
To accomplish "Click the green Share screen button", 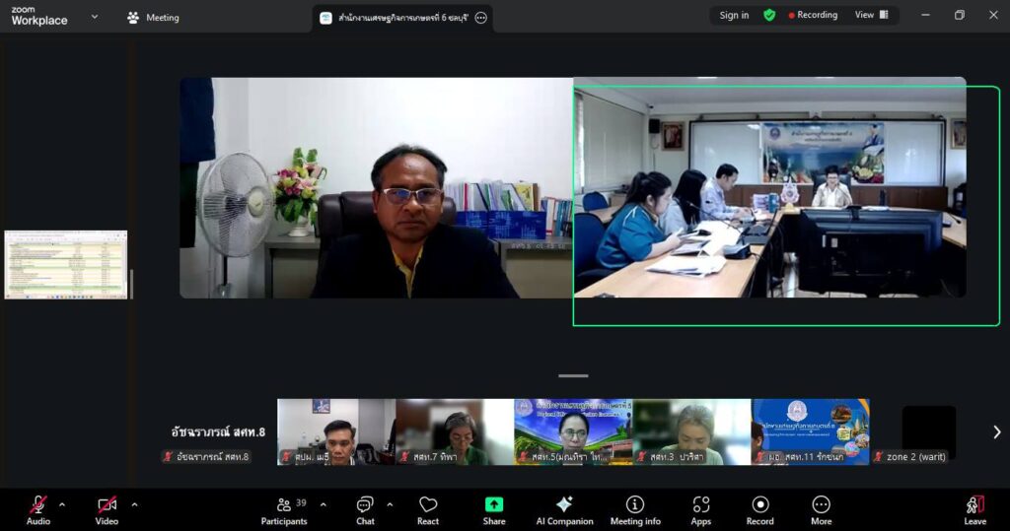I will click(494, 509).
